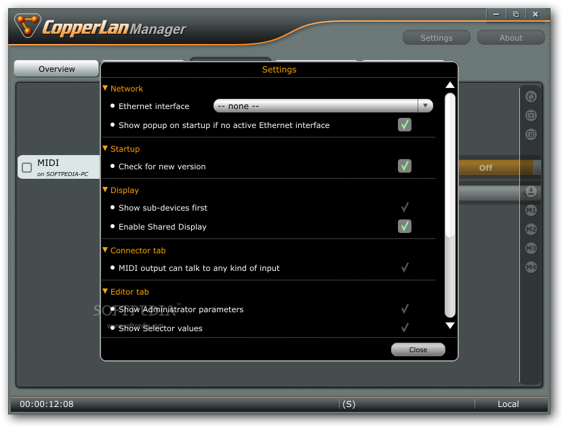564x428 pixels.
Task: Collapse the Startup section
Action: pyautogui.click(x=105, y=148)
